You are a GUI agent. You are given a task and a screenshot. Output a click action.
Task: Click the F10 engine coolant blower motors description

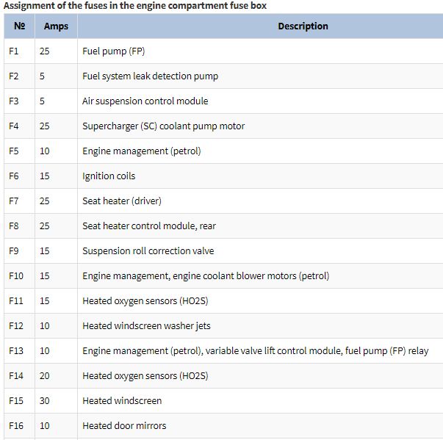[x=206, y=276]
